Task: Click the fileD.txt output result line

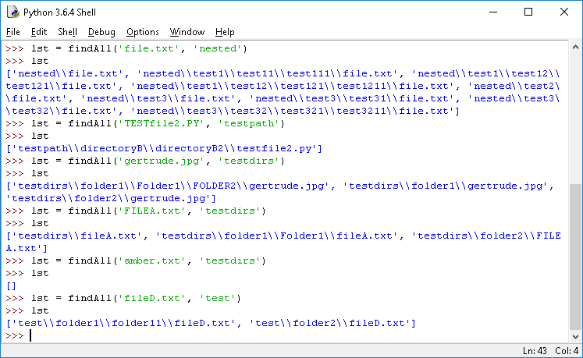Action: tap(211, 323)
